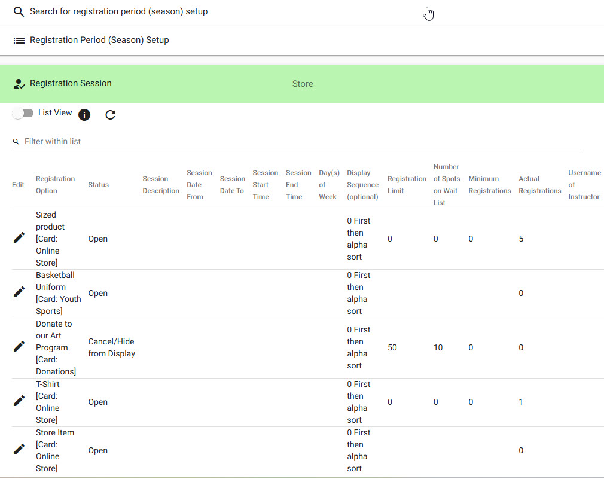Click the search magnifier icon at top
Viewport: 604px width, 479px height.
click(19, 12)
